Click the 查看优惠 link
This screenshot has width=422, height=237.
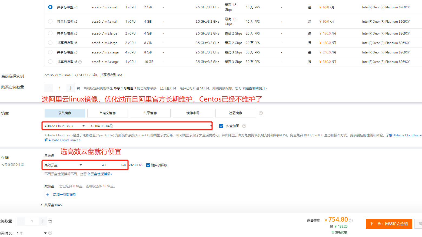(339, 232)
